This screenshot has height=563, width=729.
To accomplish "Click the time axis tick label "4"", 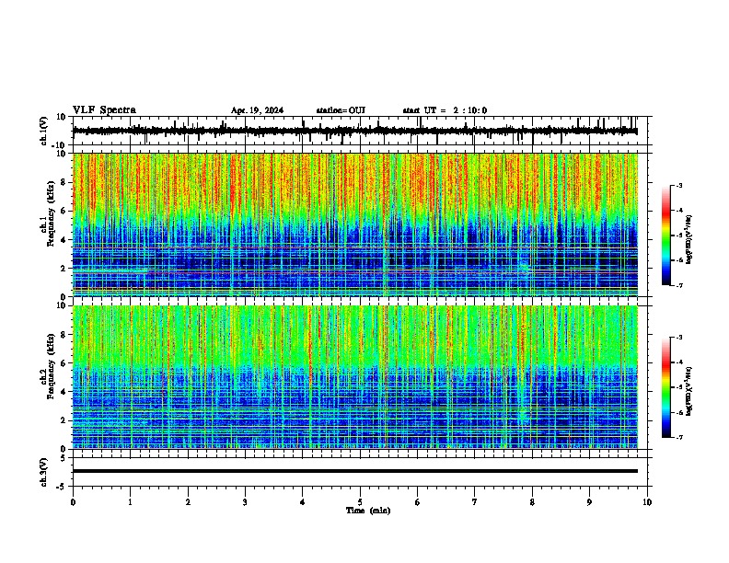I will [x=303, y=502].
